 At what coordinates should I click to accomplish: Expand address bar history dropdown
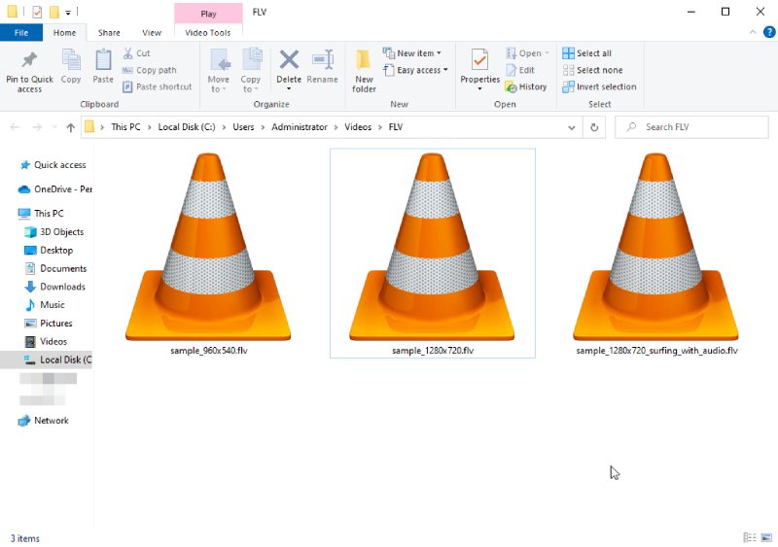pyautogui.click(x=572, y=127)
